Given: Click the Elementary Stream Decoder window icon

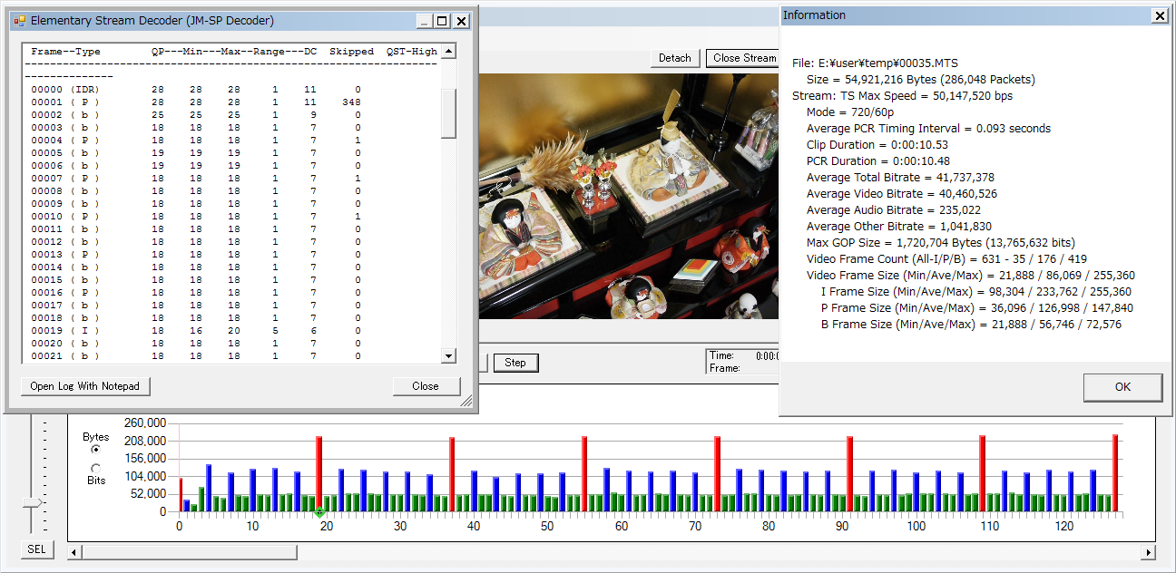Looking at the screenshot, I should (x=19, y=21).
